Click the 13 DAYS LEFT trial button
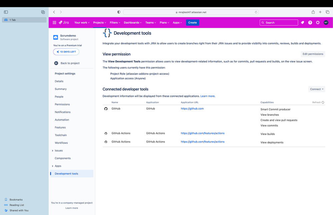 (66, 52)
